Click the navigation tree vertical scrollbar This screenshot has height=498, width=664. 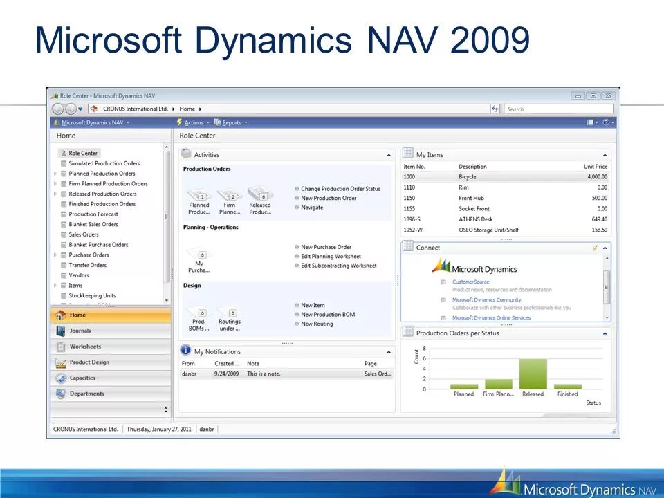click(x=167, y=223)
